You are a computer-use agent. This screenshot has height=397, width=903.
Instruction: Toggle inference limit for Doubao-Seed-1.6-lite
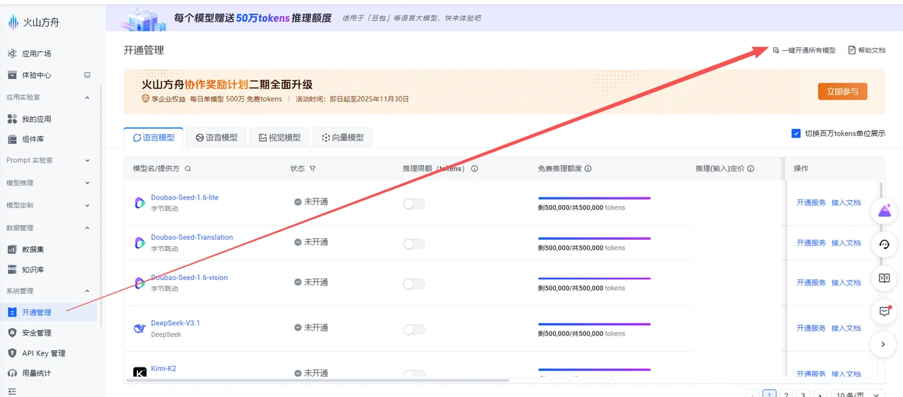coord(414,204)
